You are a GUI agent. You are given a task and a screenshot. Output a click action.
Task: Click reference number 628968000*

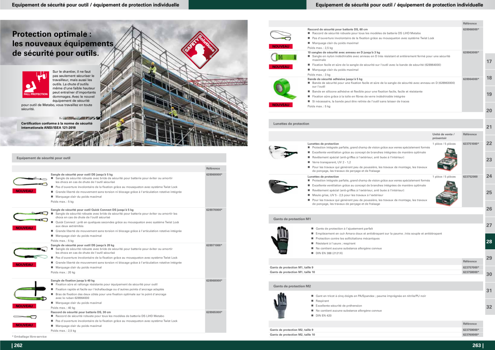(x=214, y=280)
